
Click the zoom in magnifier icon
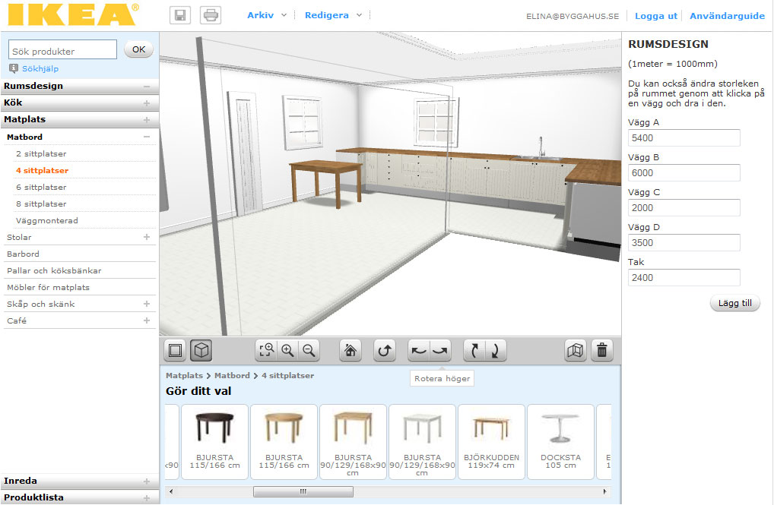tap(287, 350)
